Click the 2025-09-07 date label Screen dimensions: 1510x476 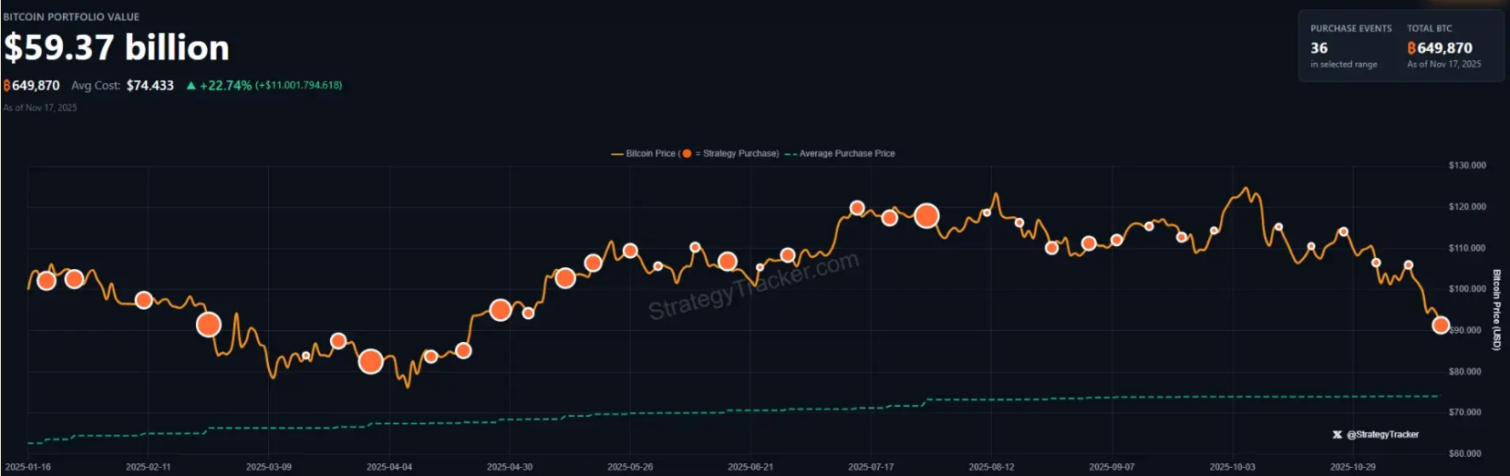coord(1112,467)
